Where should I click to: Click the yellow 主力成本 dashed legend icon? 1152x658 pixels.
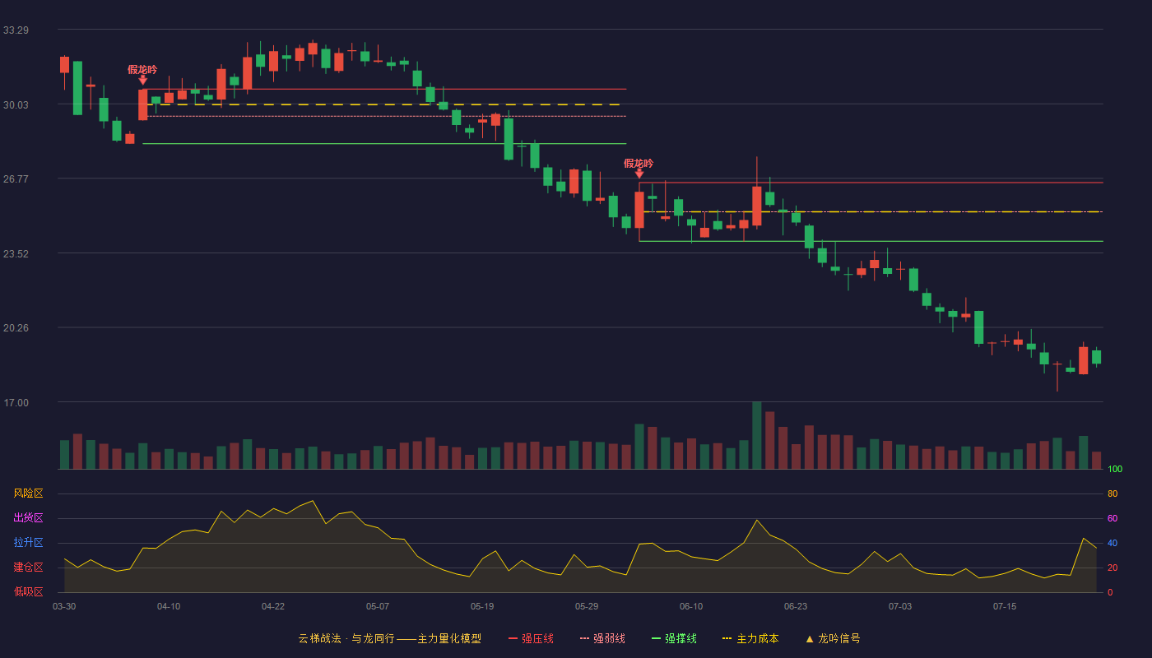pyautogui.click(x=727, y=638)
